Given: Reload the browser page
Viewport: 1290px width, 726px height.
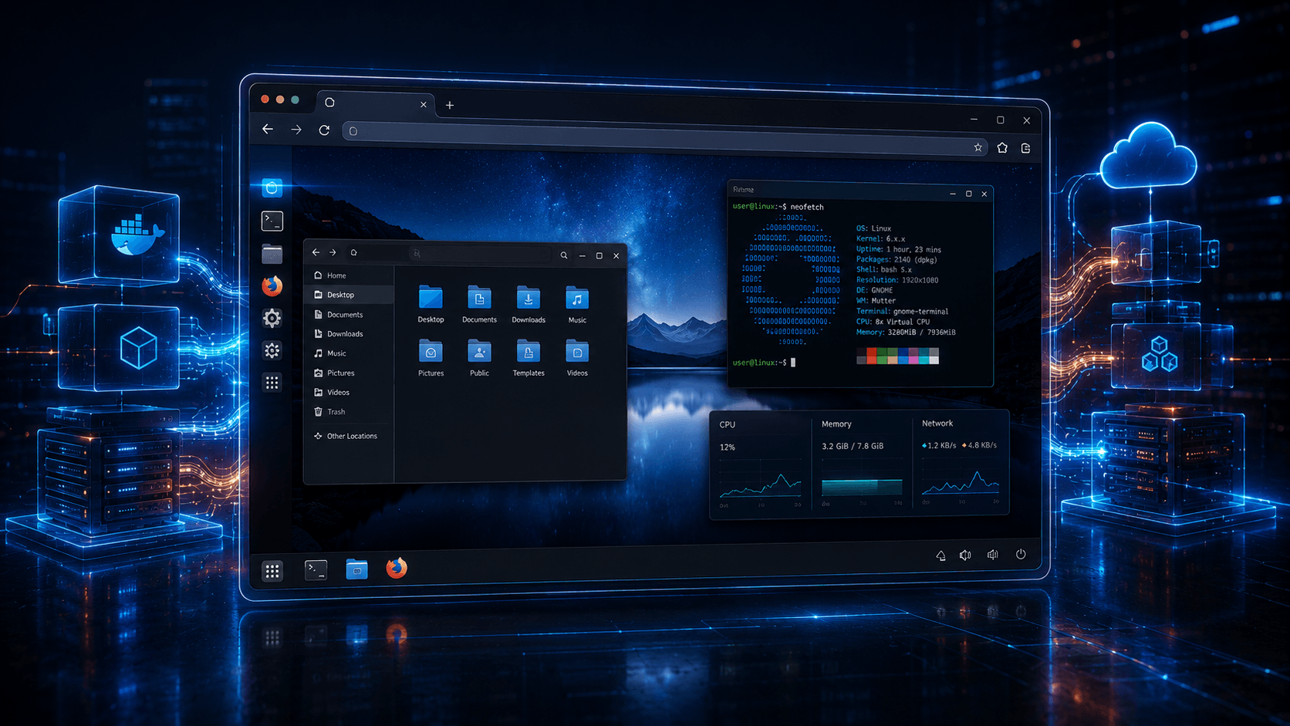Looking at the screenshot, I should coord(324,130).
